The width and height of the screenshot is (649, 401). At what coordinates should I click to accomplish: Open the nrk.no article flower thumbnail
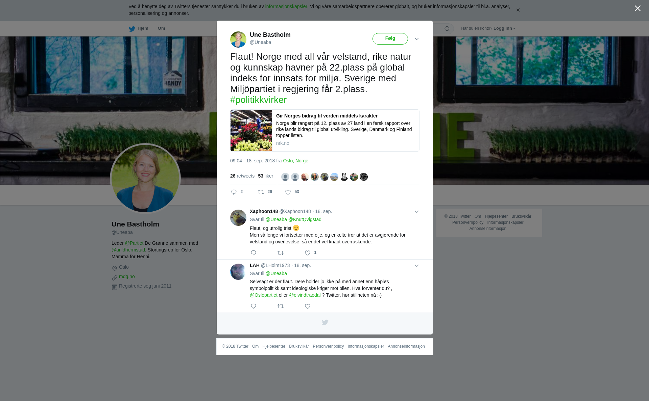(x=251, y=130)
